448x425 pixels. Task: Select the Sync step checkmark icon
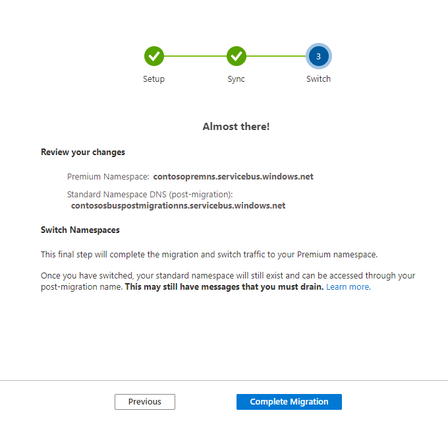[x=237, y=56]
